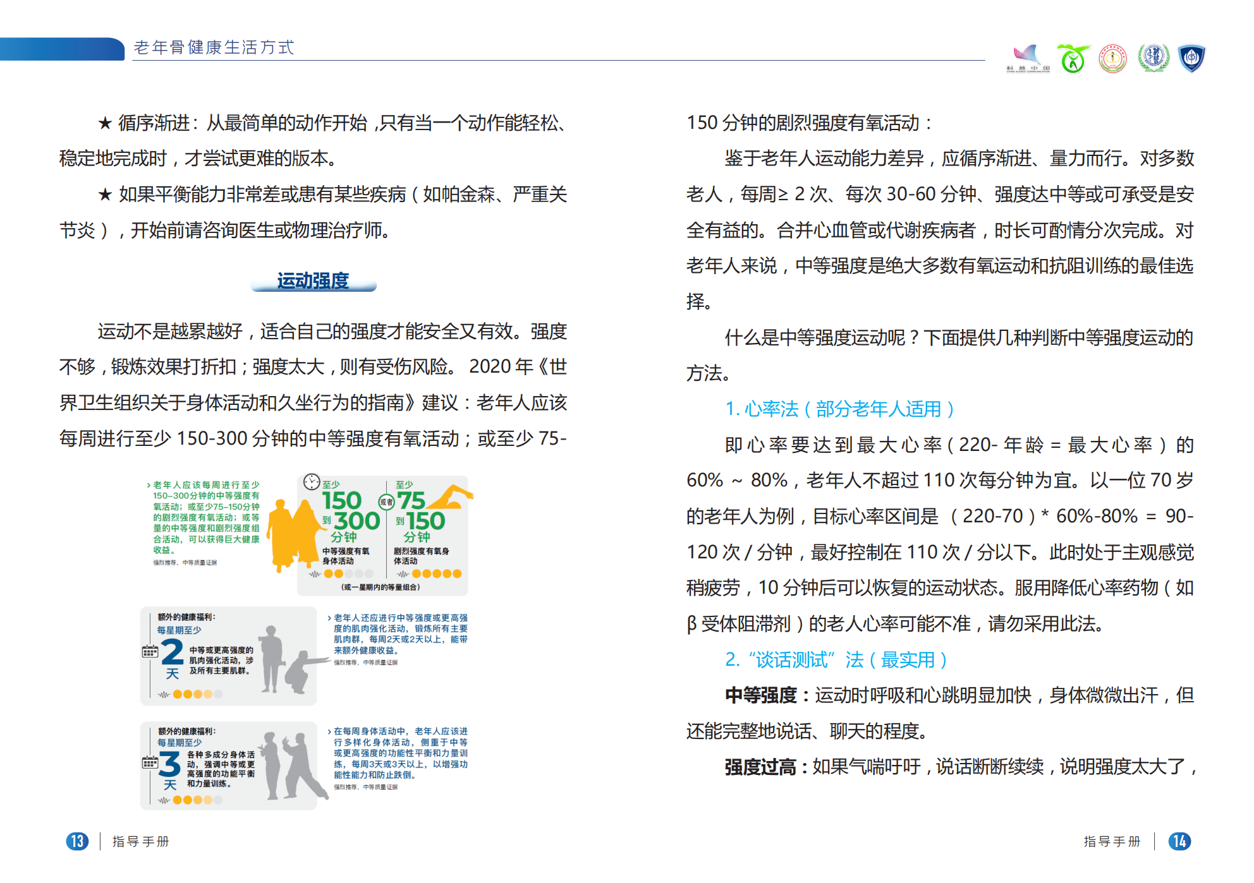Viewport: 1254px width, 883px height.
Task: Click the calendar icon beside 3 天
Action: (x=150, y=762)
